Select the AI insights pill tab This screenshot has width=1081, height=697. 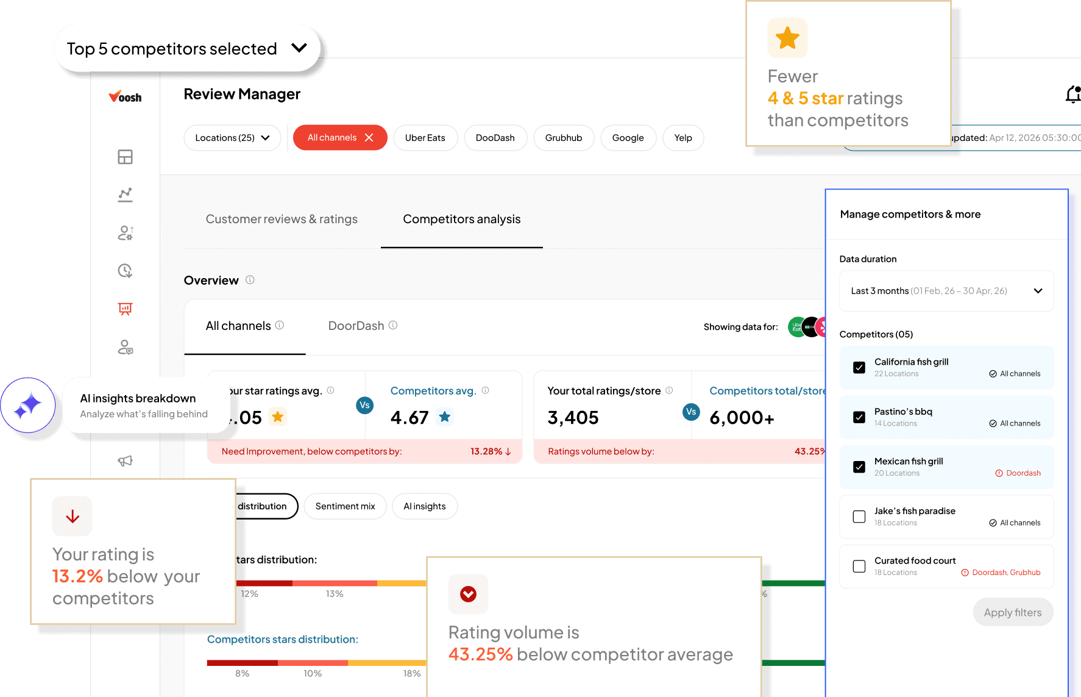pyautogui.click(x=425, y=506)
